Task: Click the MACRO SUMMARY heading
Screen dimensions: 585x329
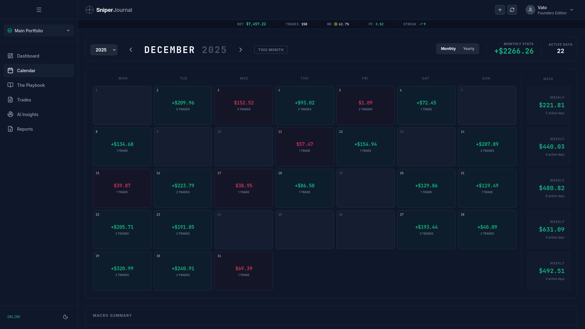Action: (112, 316)
